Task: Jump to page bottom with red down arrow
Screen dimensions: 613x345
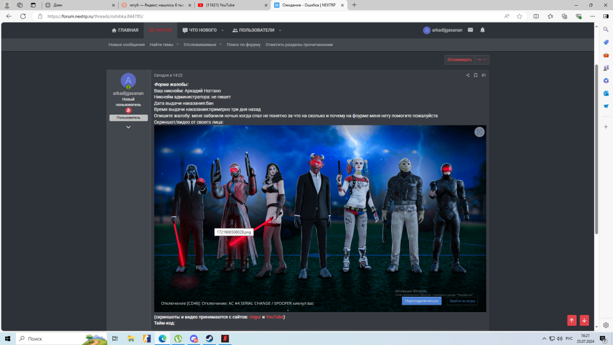Action: coord(585,321)
